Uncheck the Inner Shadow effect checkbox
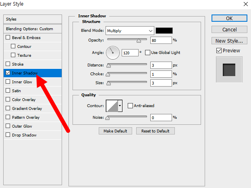This screenshot has width=251, height=188. click(x=8, y=73)
